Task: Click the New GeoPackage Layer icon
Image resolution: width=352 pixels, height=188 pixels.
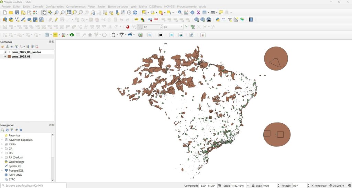Action: coord(11,20)
